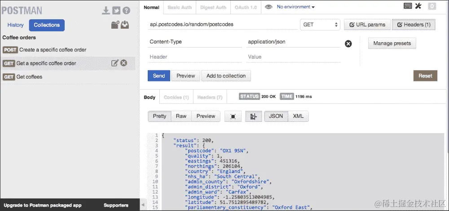
Task: Switch to the History tab
Action: pos(15,25)
